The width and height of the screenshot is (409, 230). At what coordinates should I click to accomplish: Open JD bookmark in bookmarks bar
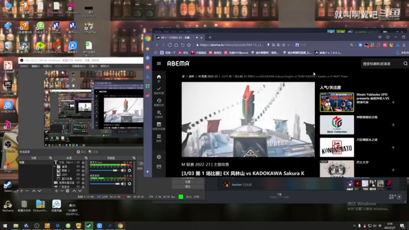(183, 53)
